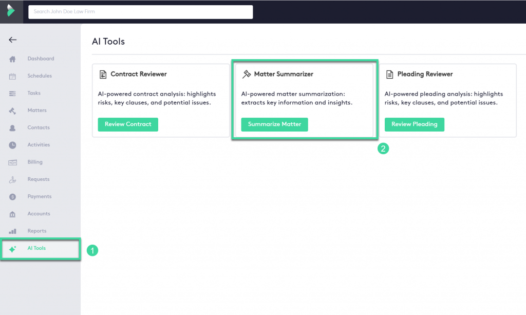The image size is (526, 315).
Task: Click the Matters gavel icon in sidebar
Action: point(13,110)
